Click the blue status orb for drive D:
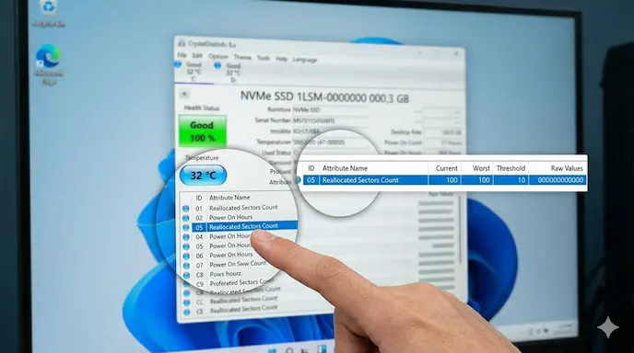 pyautogui.click(x=217, y=65)
